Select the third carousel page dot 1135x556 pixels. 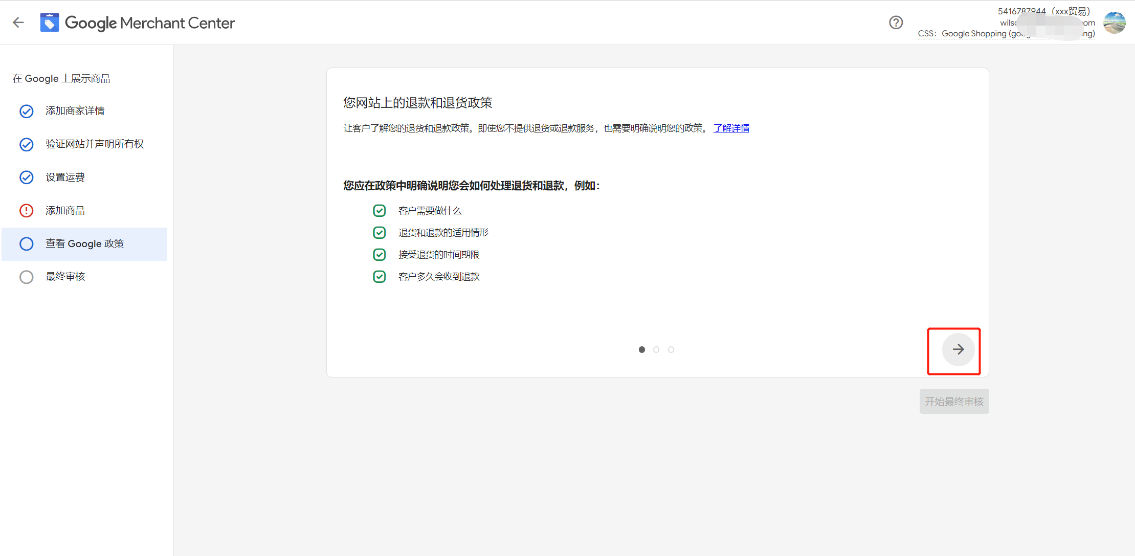tap(671, 350)
